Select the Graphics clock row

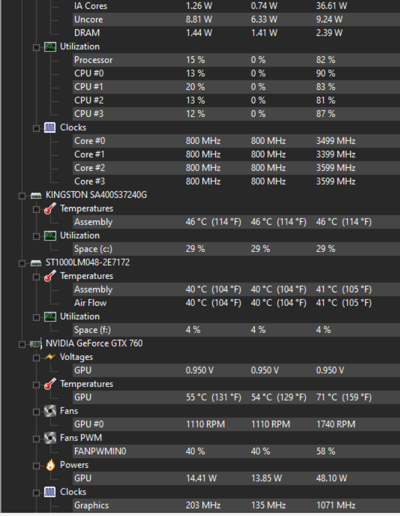click(236, 505)
